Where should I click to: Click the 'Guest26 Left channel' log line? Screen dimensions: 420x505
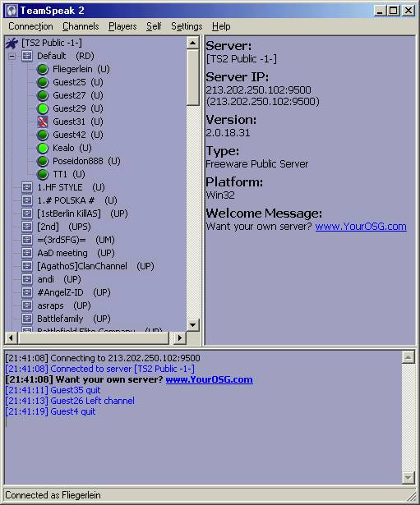[x=70, y=401]
